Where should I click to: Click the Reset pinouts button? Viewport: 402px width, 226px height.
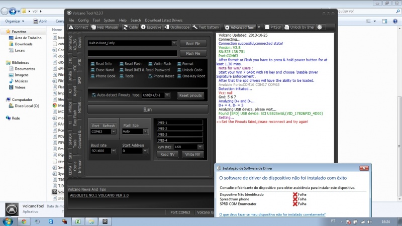[190, 95]
